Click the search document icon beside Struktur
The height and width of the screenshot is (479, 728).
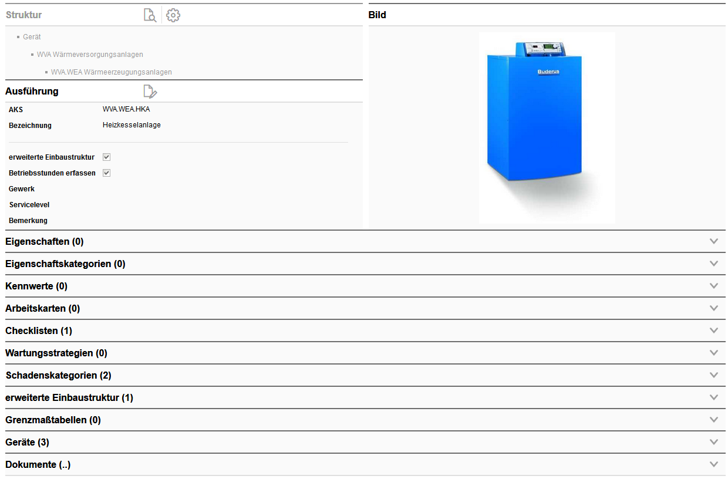150,15
